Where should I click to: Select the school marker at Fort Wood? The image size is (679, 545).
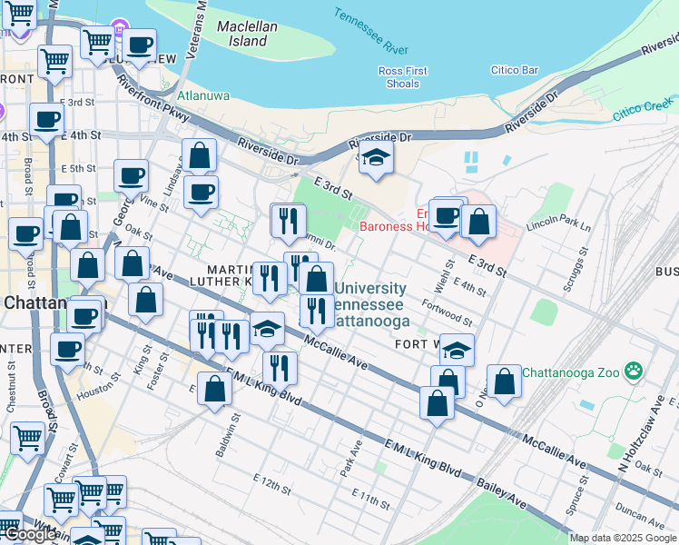(458, 350)
